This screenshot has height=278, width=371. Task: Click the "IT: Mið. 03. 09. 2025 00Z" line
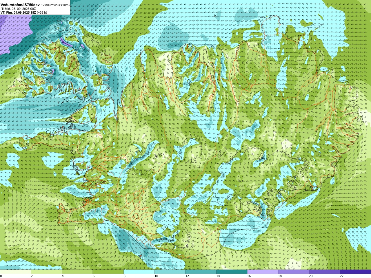[18, 9]
